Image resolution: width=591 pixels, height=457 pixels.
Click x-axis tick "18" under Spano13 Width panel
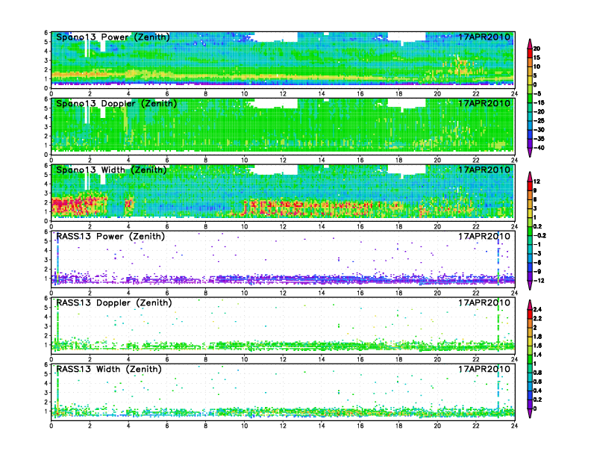(x=398, y=226)
